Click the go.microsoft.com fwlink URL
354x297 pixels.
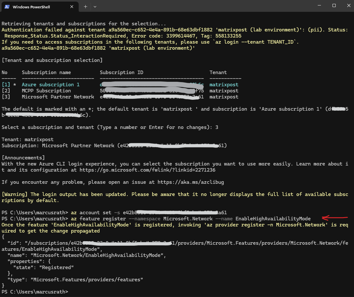147,170
